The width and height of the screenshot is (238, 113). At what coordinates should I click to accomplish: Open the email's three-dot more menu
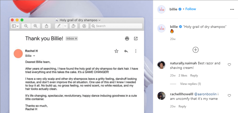click(x=136, y=51)
